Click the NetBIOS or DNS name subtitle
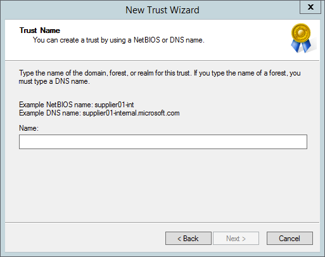 coord(118,40)
